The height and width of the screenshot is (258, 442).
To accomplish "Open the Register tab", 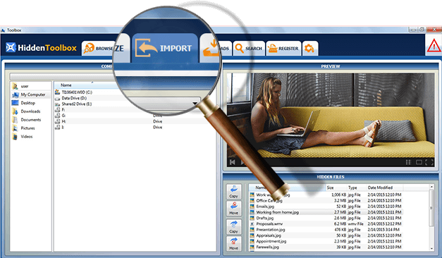I will click(283, 48).
